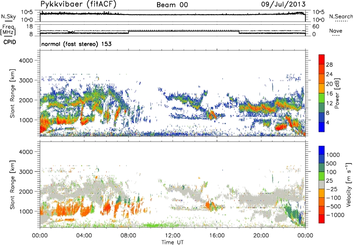Click the "16:00" time tick label

click(217, 236)
